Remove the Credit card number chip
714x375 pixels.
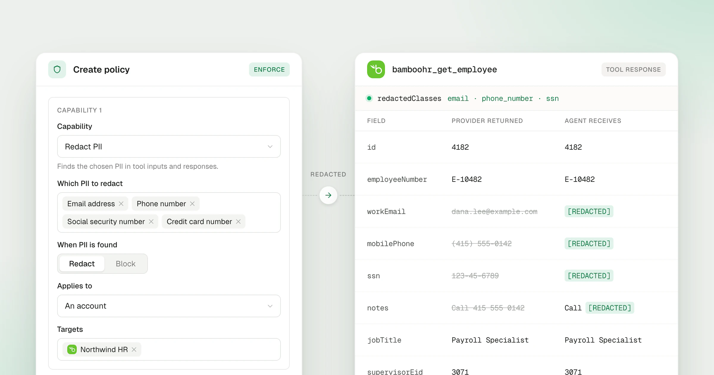238,221
